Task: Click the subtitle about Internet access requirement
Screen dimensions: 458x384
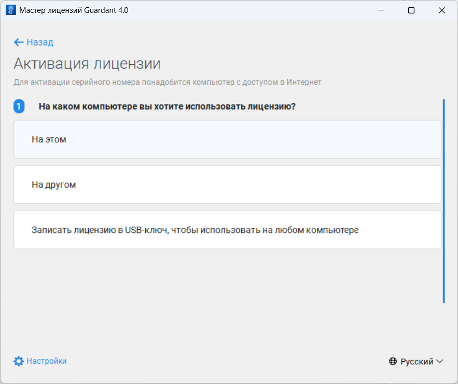Action: [168, 82]
